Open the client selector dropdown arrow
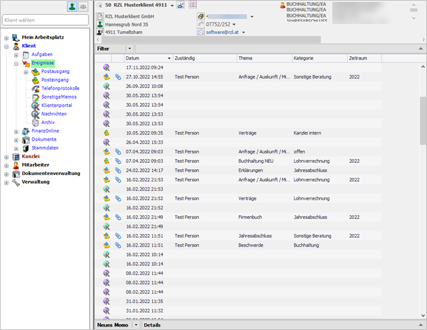Screen dimensions: 427x330 [x=172, y=5]
